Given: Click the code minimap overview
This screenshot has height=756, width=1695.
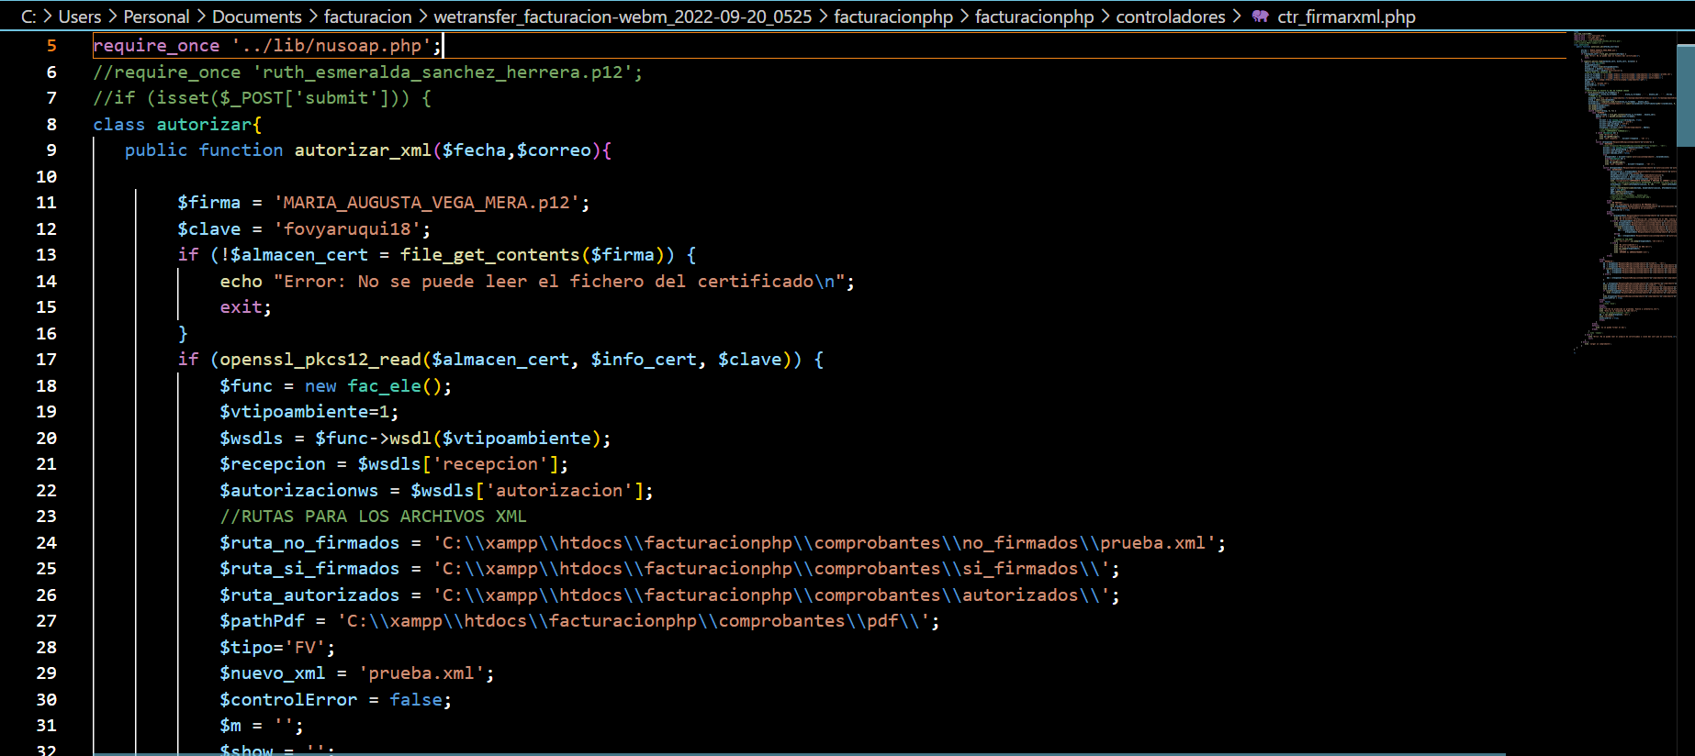Looking at the screenshot, I should (1625, 193).
